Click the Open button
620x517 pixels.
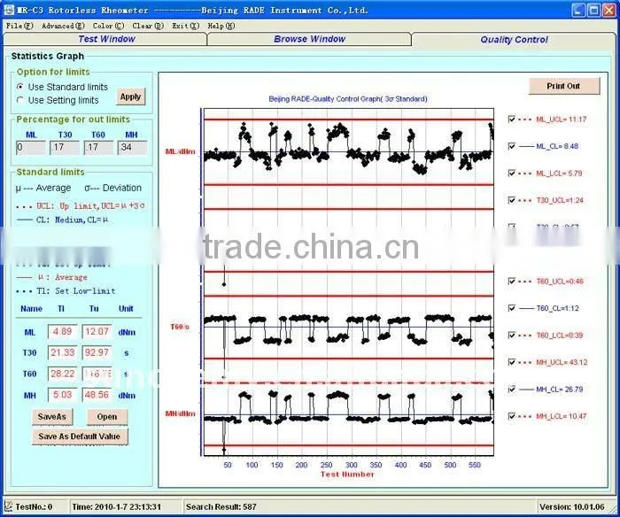107,417
